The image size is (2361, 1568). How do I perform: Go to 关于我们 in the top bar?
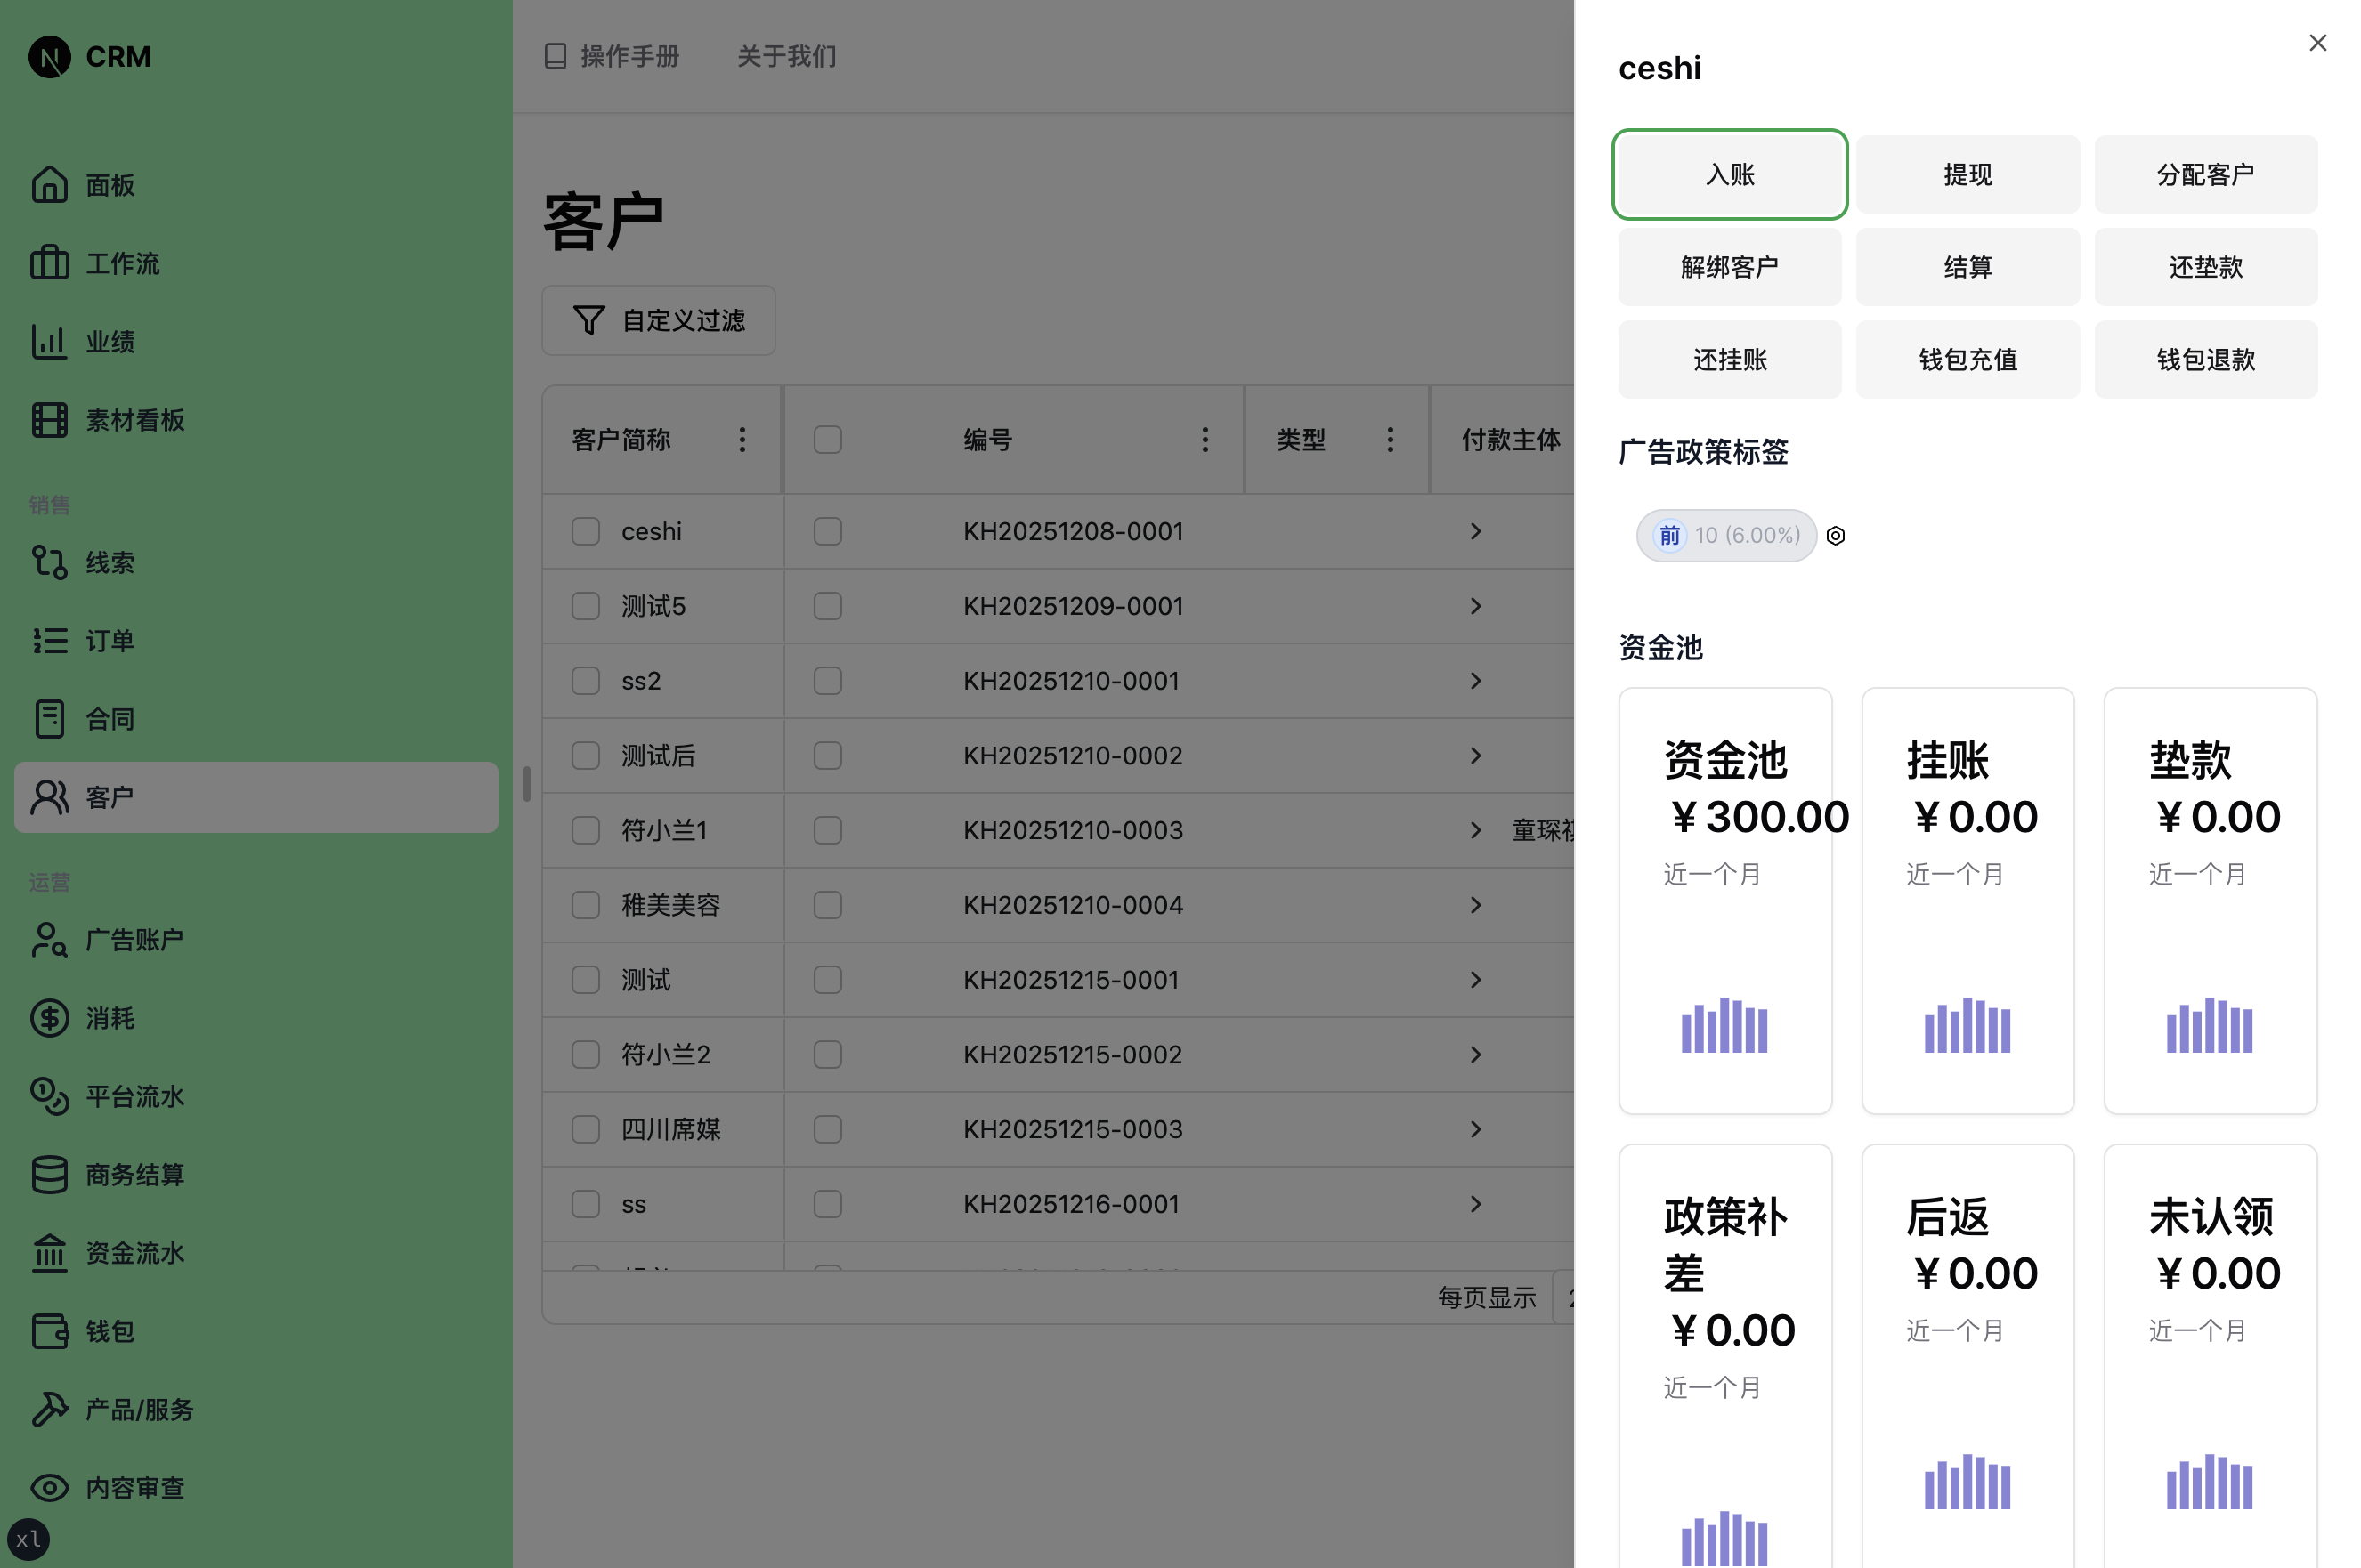click(x=786, y=56)
